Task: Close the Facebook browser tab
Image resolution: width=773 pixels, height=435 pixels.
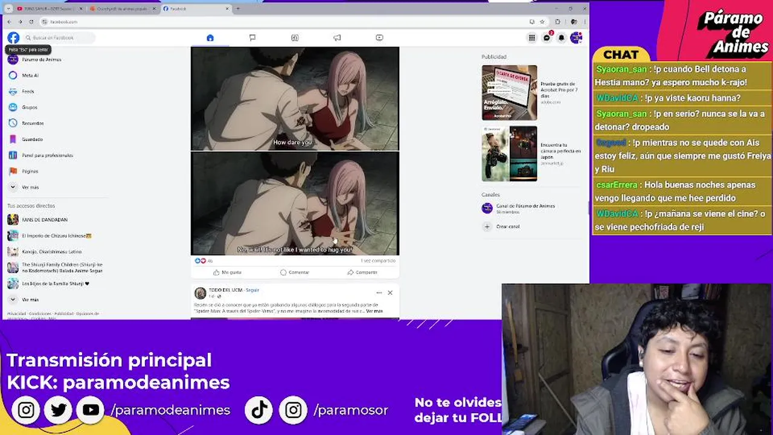Action: [227, 8]
